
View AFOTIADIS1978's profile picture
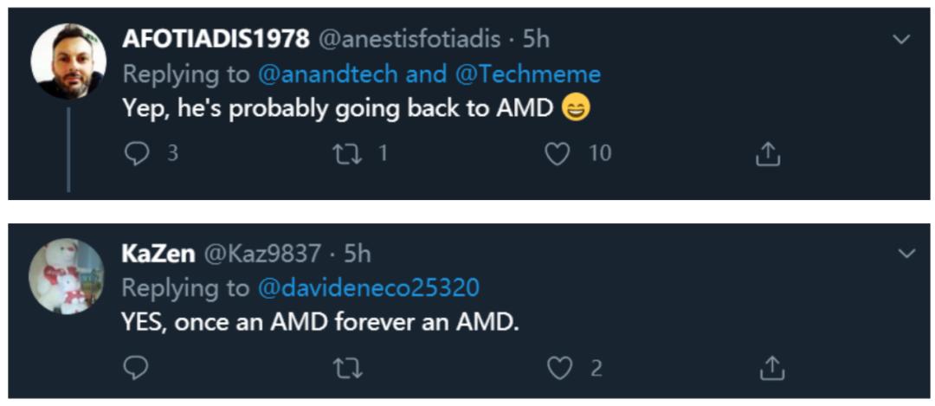pyautogui.click(x=68, y=61)
